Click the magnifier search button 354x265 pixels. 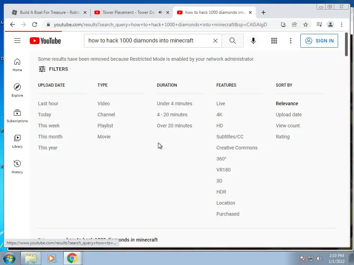pos(233,41)
